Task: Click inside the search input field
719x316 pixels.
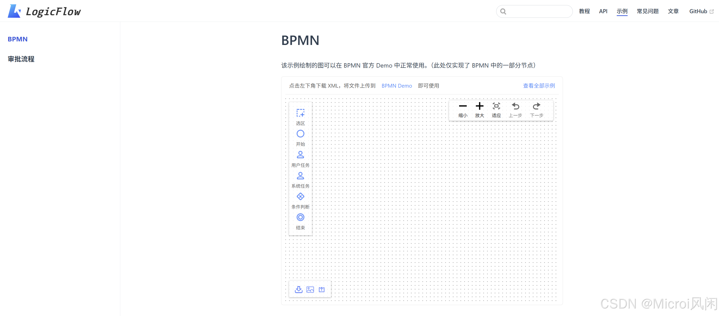Action: click(x=534, y=11)
